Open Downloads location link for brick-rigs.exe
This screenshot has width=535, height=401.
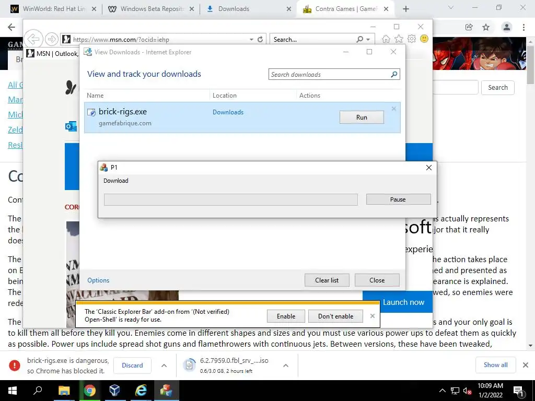coord(228,112)
